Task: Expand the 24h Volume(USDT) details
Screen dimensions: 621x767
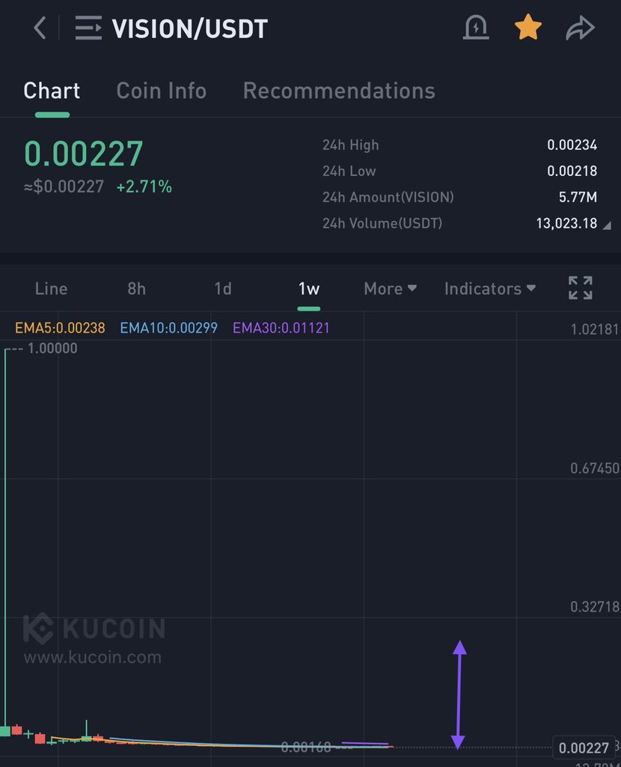Action: tap(608, 223)
